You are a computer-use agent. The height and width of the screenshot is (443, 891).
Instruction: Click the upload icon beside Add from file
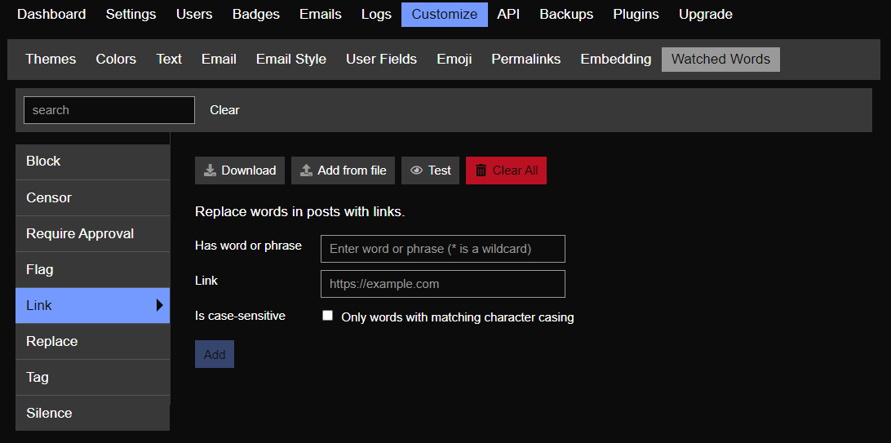pyautogui.click(x=306, y=171)
